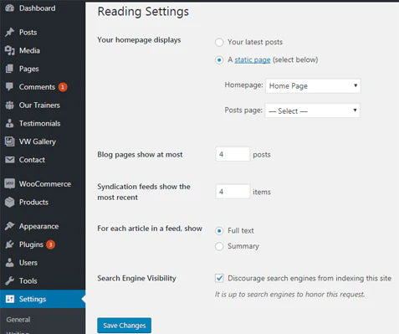399x334 pixels.
Task: Click the Blog pages posts number field
Action: point(233,154)
